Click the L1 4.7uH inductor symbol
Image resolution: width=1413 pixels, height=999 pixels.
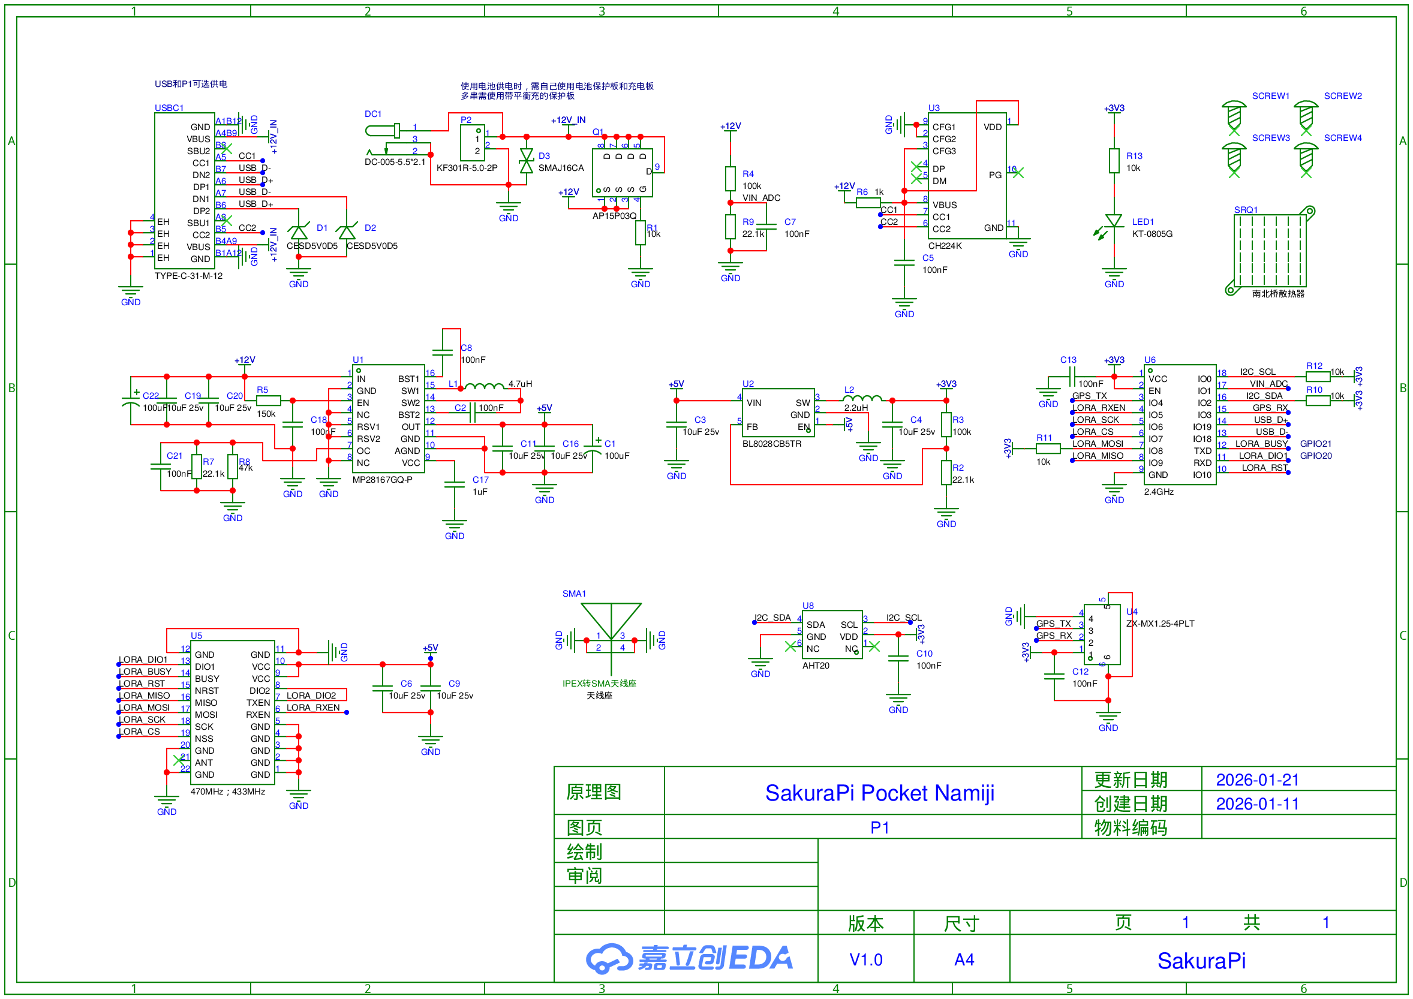click(x=484, y=387)
